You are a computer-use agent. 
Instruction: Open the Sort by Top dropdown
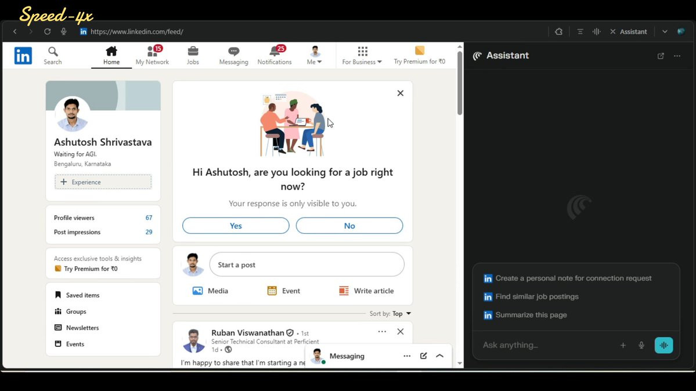tap(391, 313)
